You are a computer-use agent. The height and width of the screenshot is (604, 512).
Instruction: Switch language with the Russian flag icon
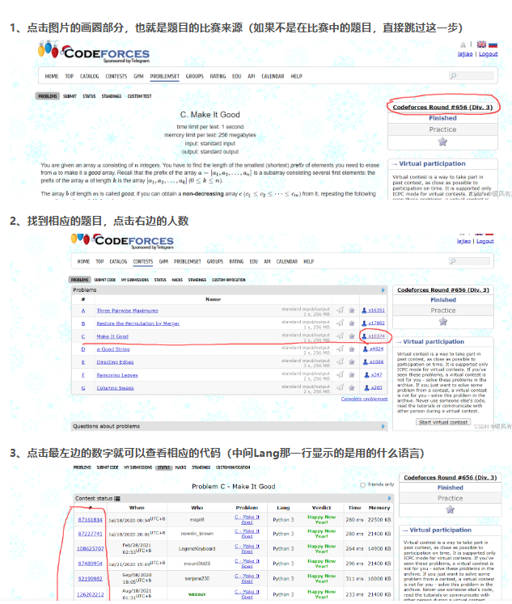point(493,44)
